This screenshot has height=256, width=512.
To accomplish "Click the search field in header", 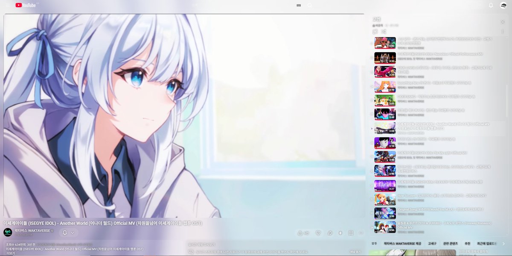I will (x=241, y=5).
